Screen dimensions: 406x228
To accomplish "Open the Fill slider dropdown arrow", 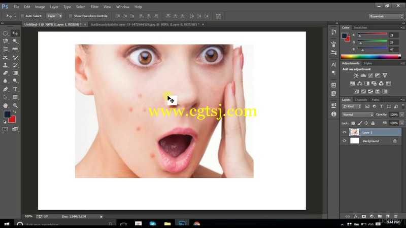I will 402,123.
